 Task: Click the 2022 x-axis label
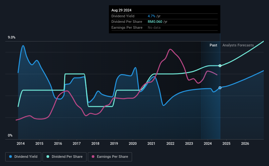pyautogui.click(x=170, y=143)
